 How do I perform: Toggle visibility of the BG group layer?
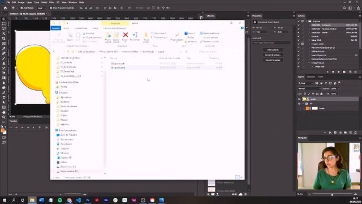tap(299, 104)
